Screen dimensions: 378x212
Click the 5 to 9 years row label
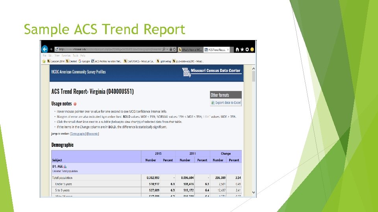click(x=62, y=190)
